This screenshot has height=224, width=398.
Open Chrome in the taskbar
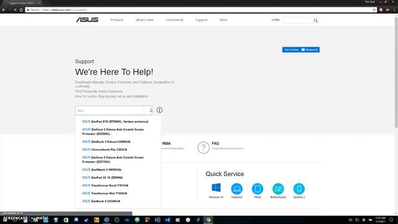pyautogui.click(x=208, y=220)
